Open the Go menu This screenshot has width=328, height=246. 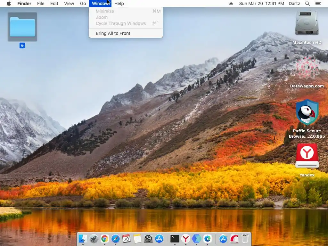83,4
